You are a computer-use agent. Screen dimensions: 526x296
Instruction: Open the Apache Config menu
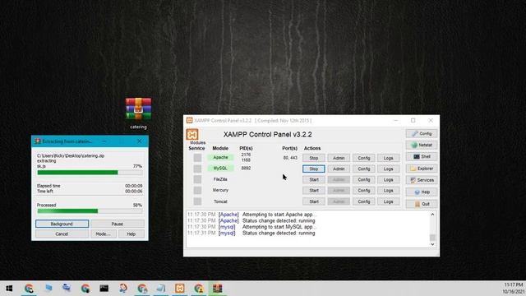tap(363, 158)
